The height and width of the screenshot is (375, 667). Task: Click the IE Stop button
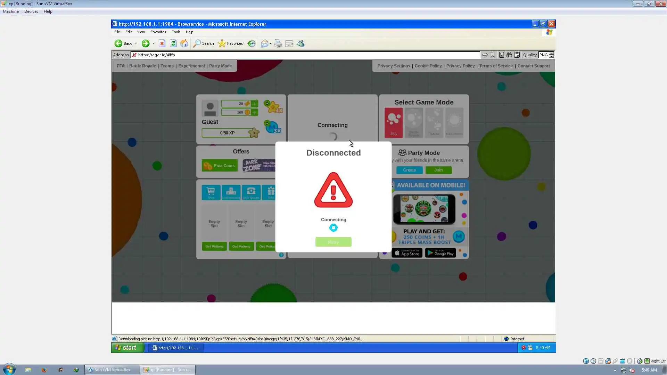pos(162,43)
